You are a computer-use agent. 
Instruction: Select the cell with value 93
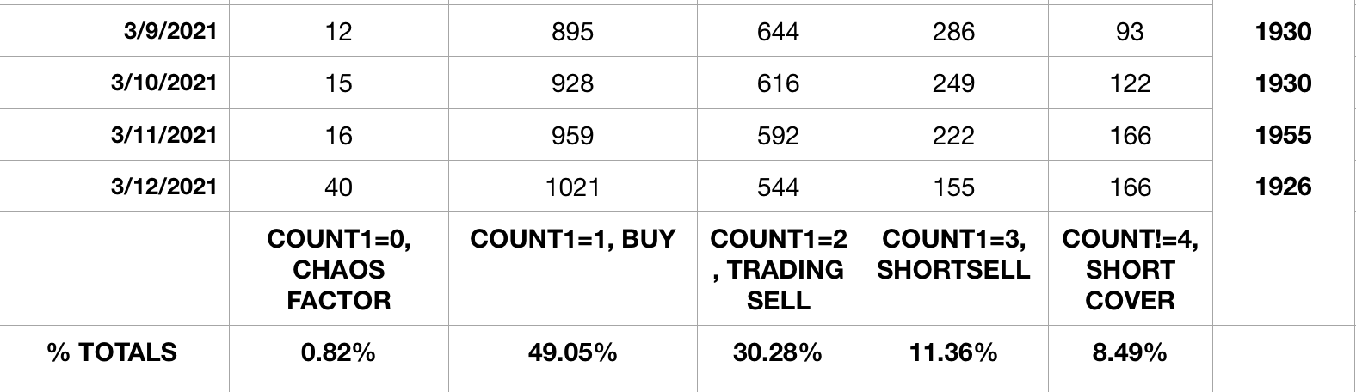click(x=1129, y=32)
